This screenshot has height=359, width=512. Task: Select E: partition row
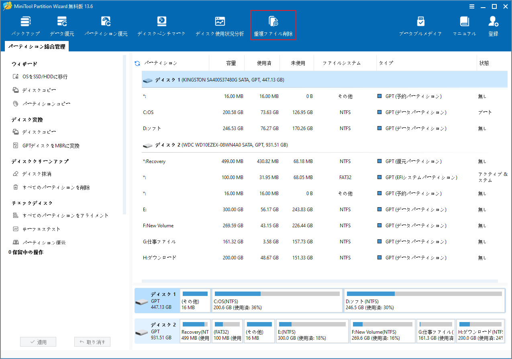click(x=324, y=210)
